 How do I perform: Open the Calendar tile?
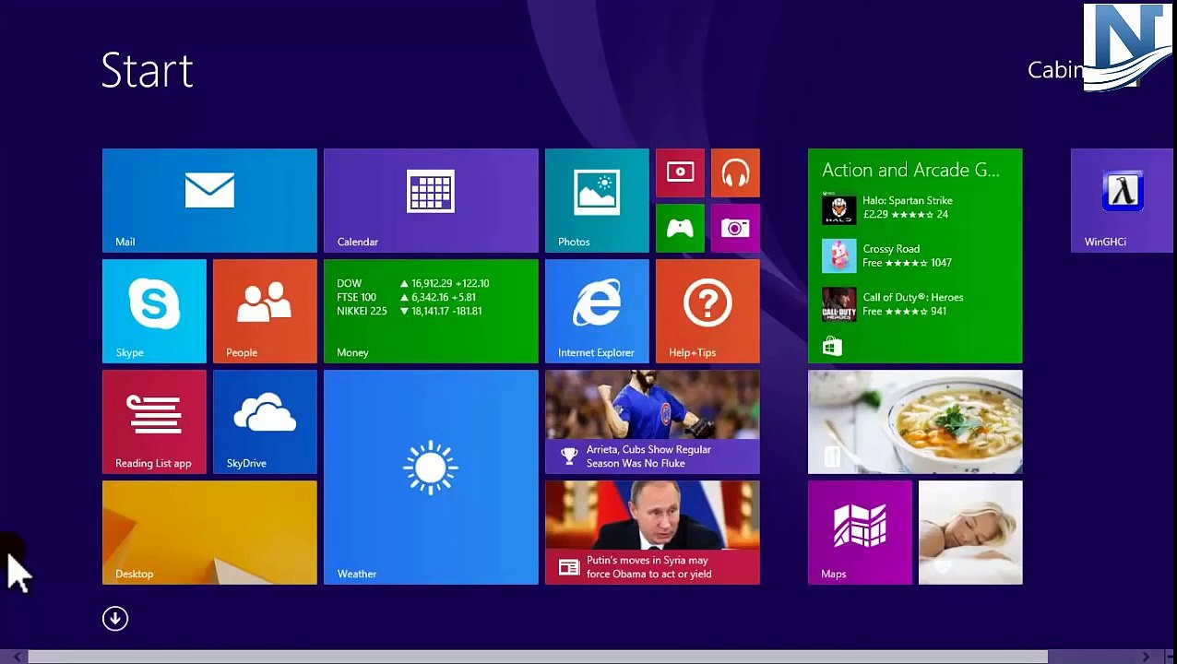[431, 200]
